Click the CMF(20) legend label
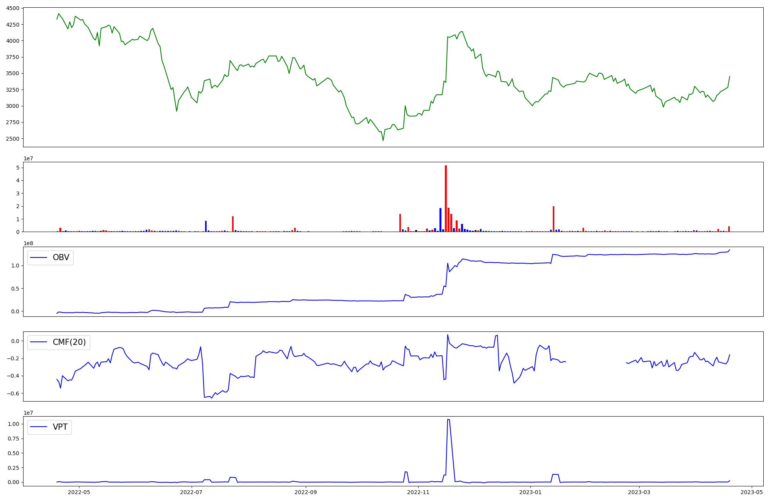771x501 pixels. point(69,342)
